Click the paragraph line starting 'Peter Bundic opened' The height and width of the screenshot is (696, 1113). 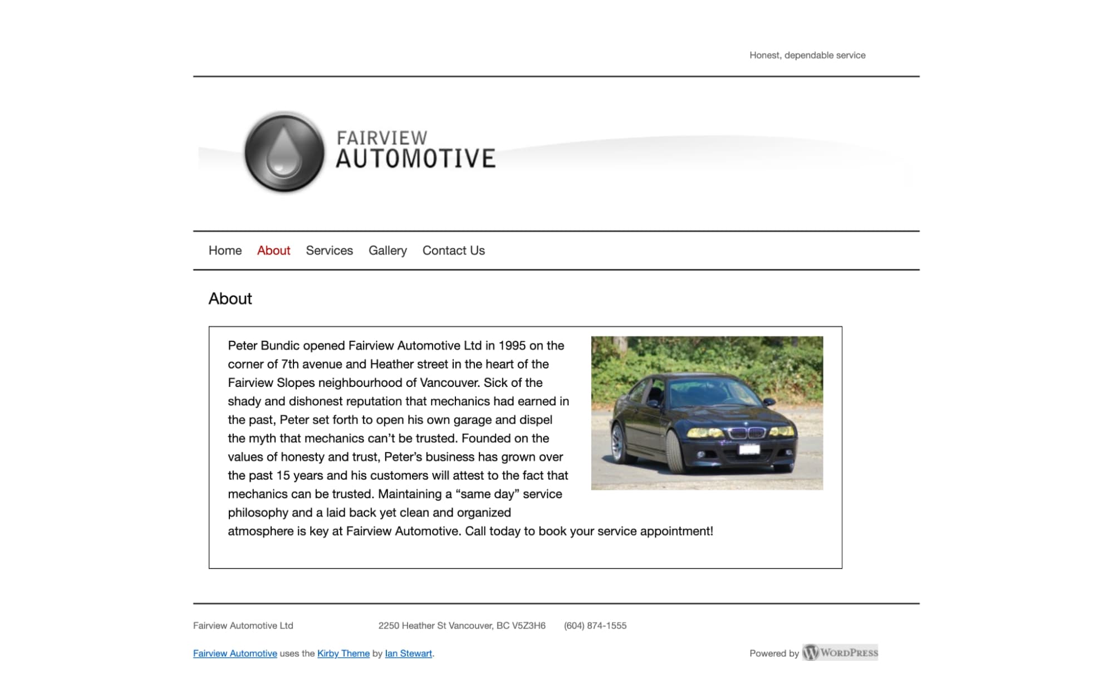tap(396, 345)
